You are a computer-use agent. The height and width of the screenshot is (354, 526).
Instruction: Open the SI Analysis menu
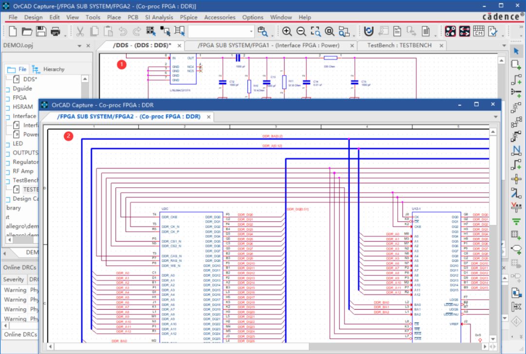coord(159,17)
